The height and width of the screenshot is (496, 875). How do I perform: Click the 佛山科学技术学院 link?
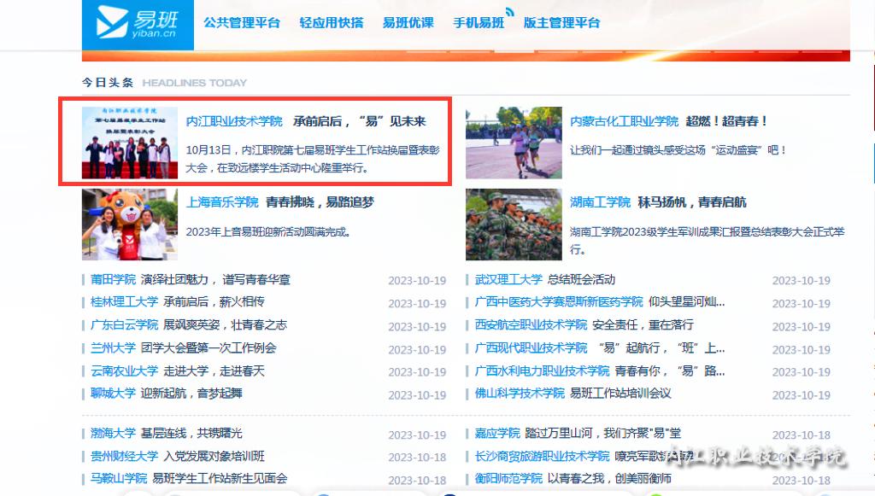click(x=520, y=394)
